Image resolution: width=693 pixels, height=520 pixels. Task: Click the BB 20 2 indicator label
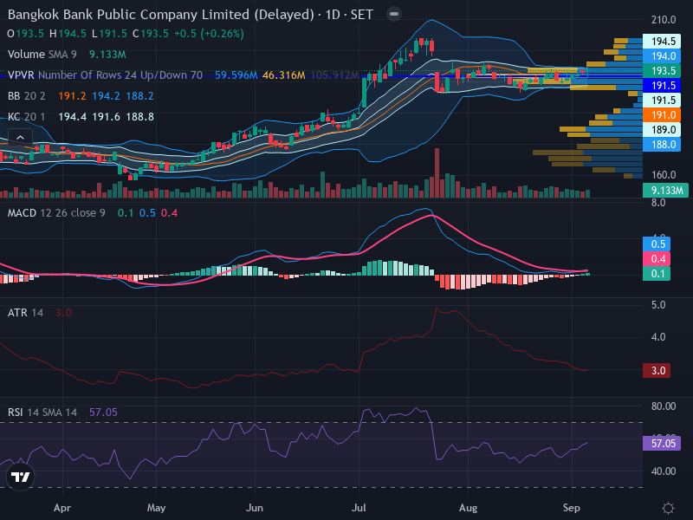27,96
